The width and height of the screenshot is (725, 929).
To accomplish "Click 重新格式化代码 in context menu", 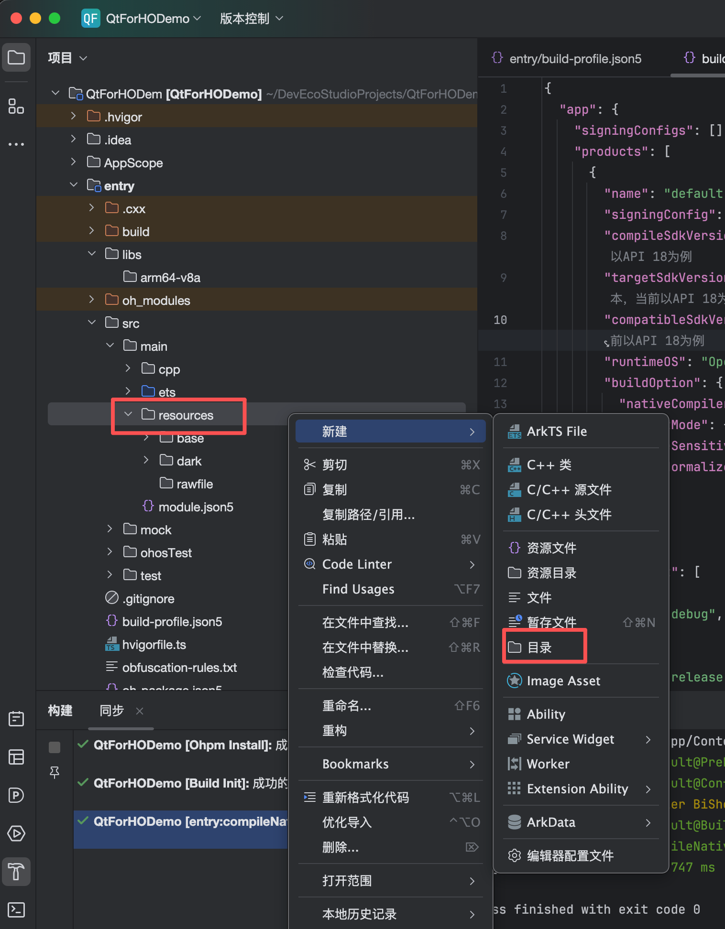I will click(x=391, y=798).
